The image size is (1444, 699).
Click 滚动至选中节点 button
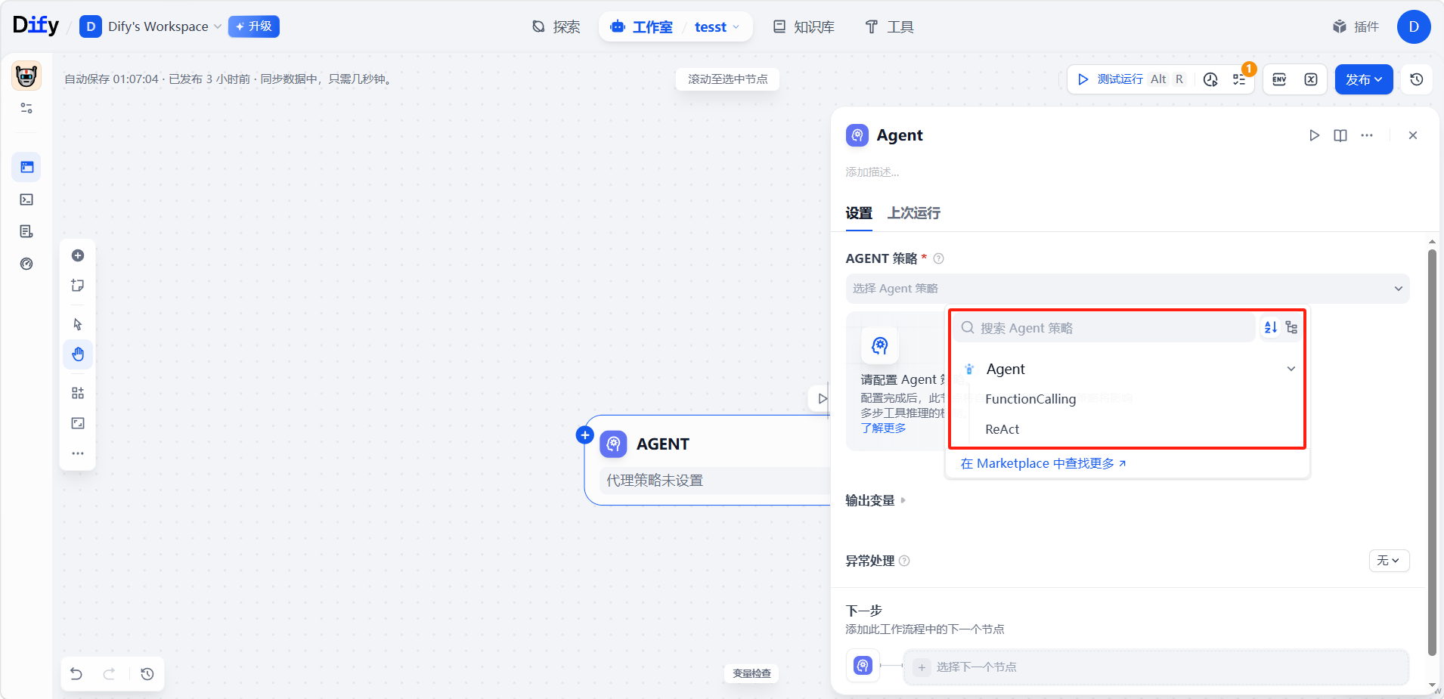point(727,79)
